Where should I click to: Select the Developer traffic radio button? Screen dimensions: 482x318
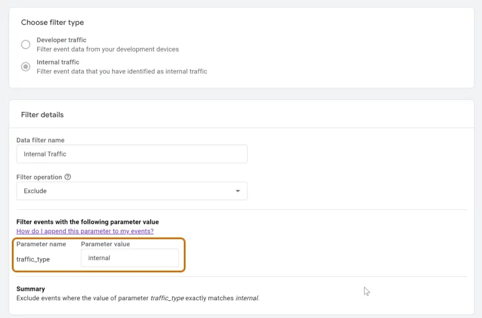coord(25,44)
